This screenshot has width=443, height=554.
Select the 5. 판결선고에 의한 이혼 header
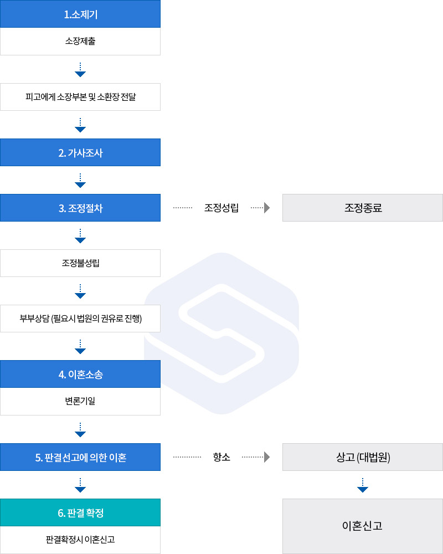click(x=80, y=457)
